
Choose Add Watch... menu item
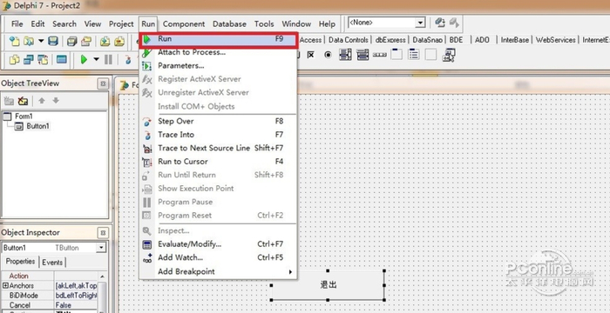(218, 257)
